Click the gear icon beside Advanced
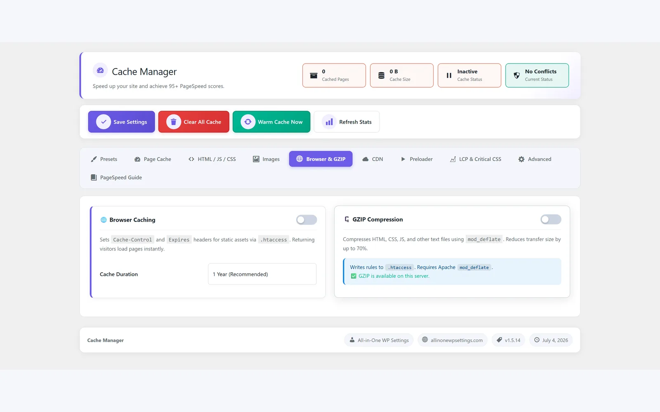This screenshot has width=660, height=412. coord(521,159)
